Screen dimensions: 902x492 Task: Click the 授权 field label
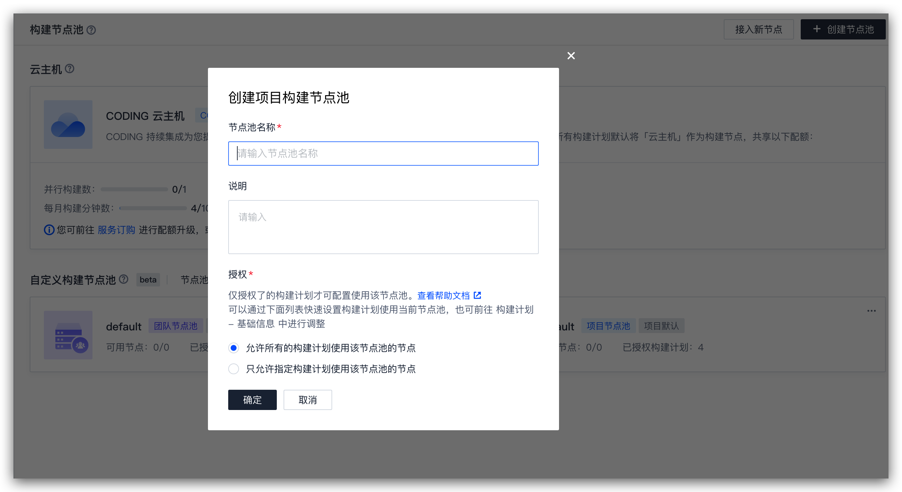coord(237,274)
